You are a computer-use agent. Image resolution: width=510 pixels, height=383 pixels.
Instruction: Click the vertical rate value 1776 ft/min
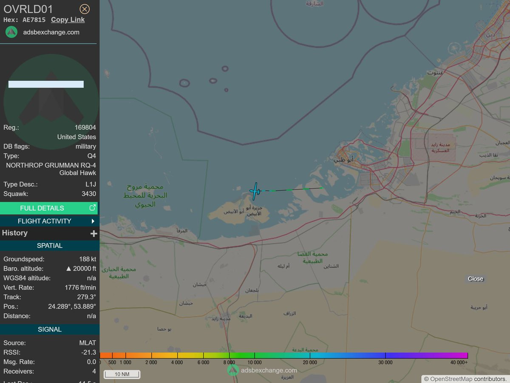point(80,287)
